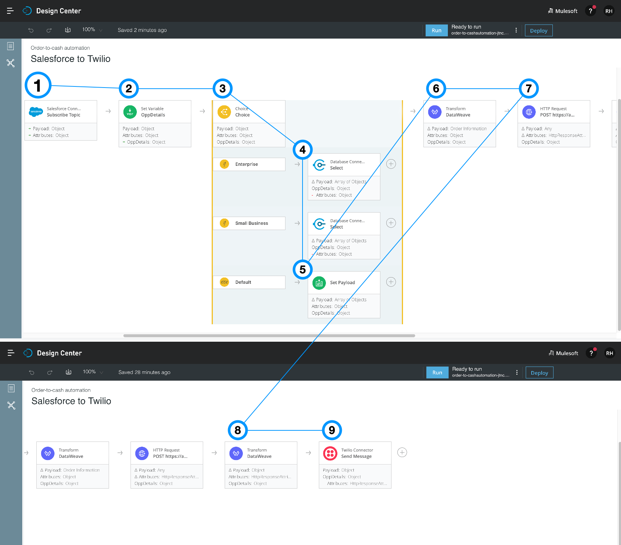Select the Enterprise choice branch

(x=249, y=164)
